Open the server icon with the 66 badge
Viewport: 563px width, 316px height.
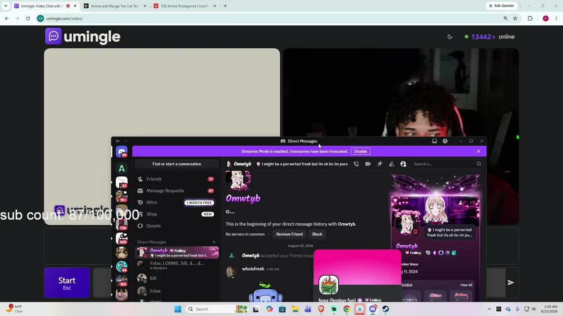pos(122,266)
